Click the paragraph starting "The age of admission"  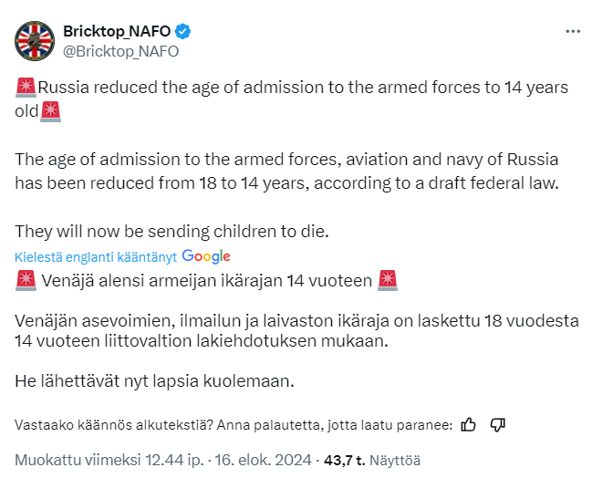(286, 171)
